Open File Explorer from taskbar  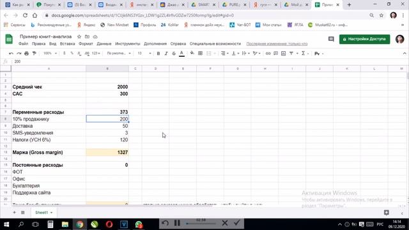(x=65, y=224)
